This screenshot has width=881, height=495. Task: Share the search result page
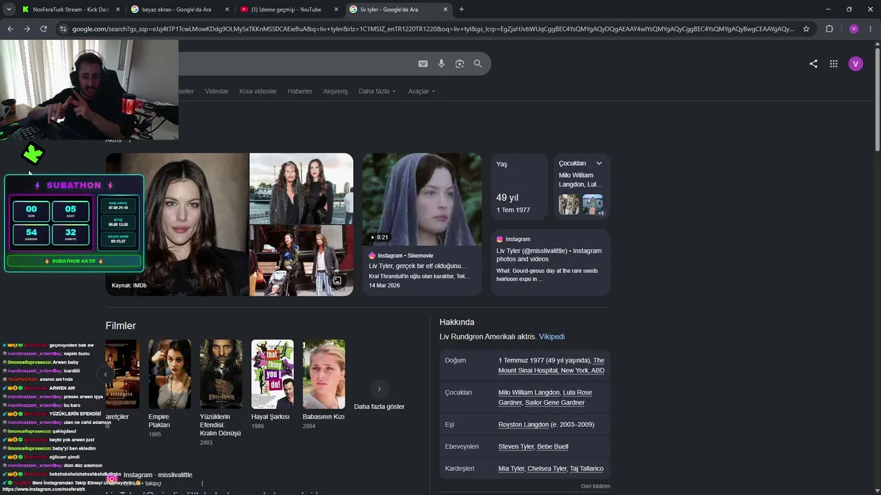pyautogui.click(x=814, y=64)
